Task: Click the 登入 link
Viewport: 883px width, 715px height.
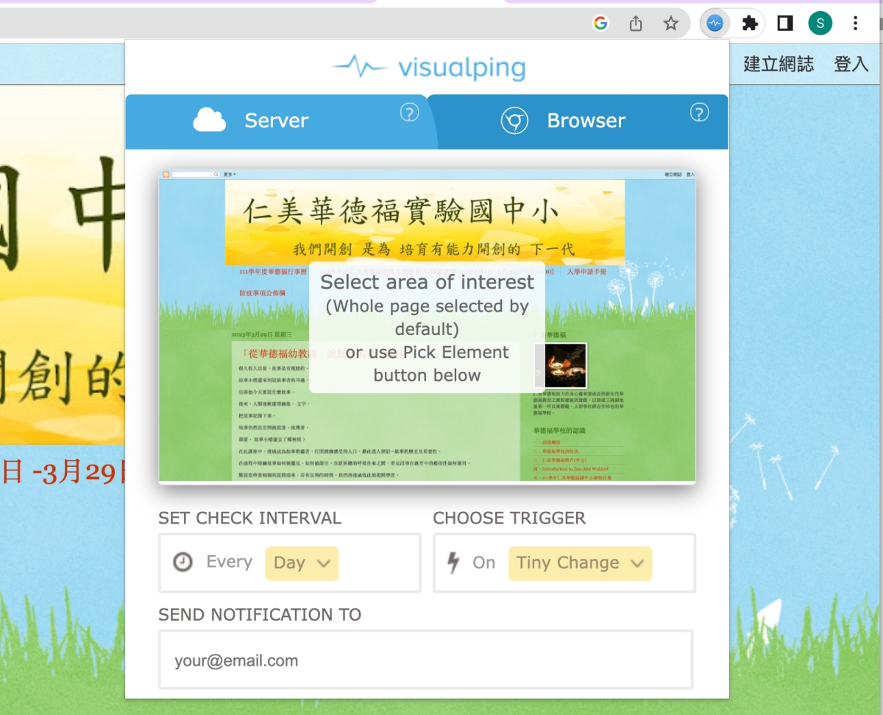Action: tap(851, 64)
